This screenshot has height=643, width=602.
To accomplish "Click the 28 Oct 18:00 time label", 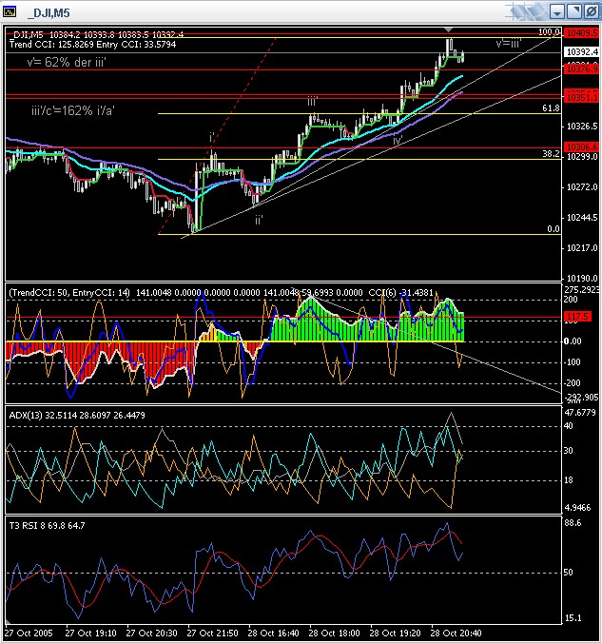I will tap(334, 633).
